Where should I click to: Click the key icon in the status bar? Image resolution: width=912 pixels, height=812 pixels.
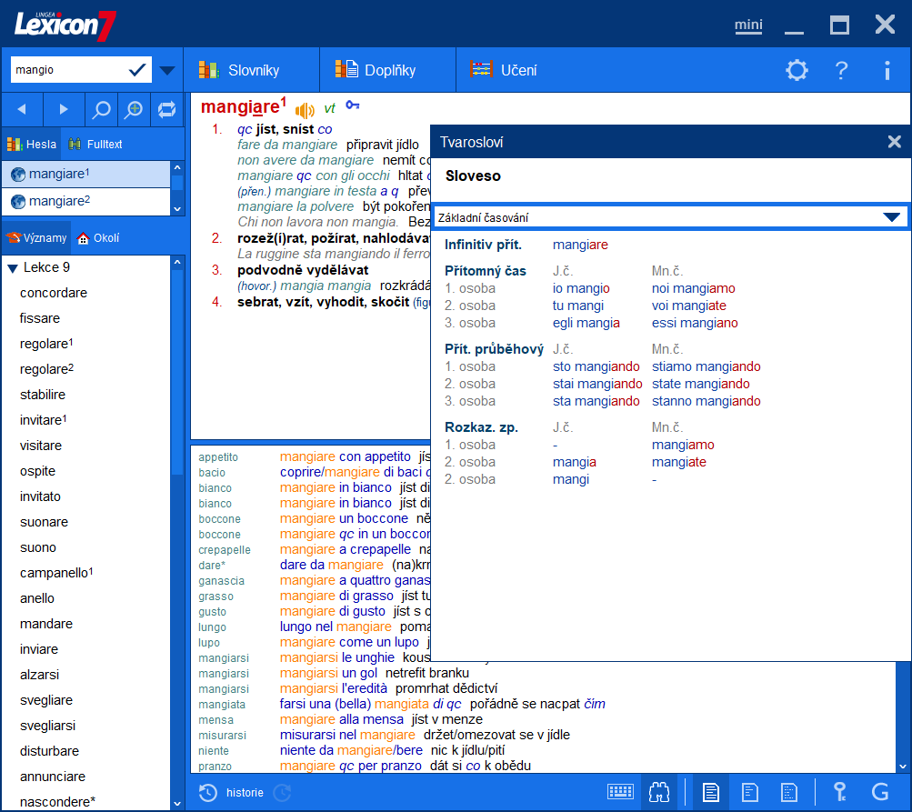(x=840, y=792)
